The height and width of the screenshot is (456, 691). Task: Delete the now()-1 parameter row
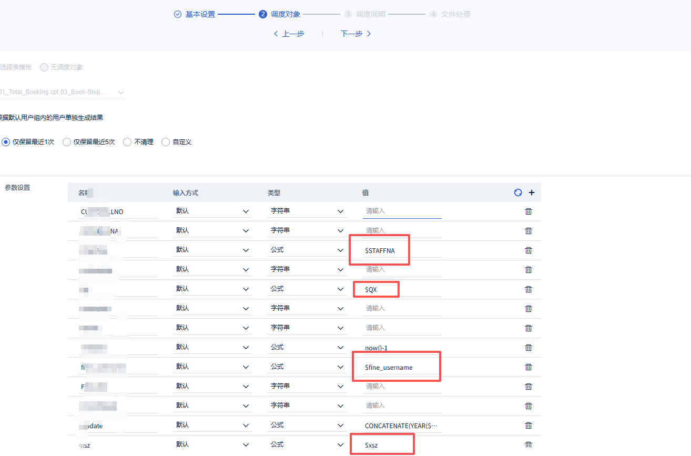(x=529, y=348)
